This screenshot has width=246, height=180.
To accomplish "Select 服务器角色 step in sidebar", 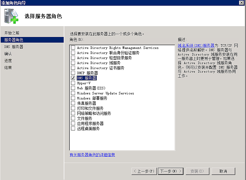I will click(x=14, y=40).
